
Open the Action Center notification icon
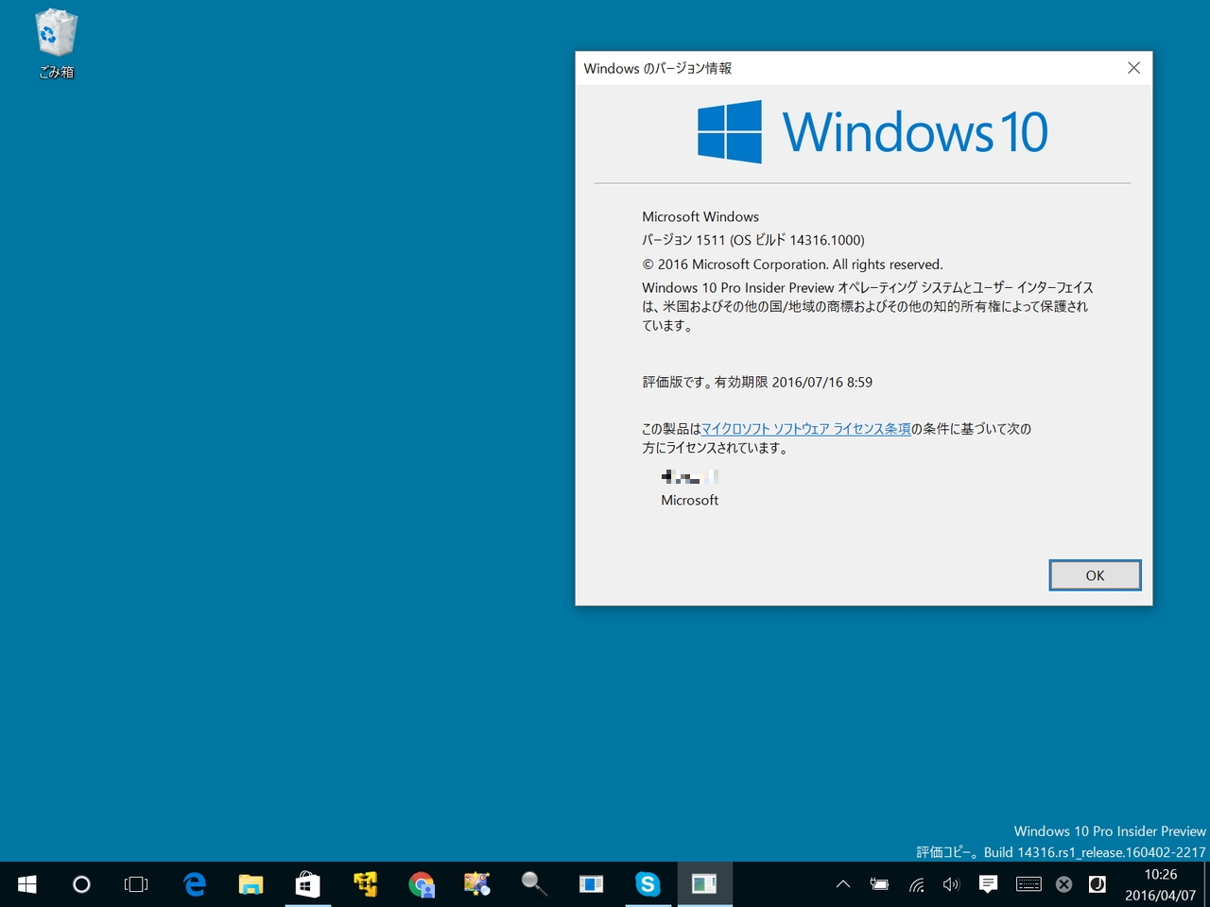[x=988, y=883]
